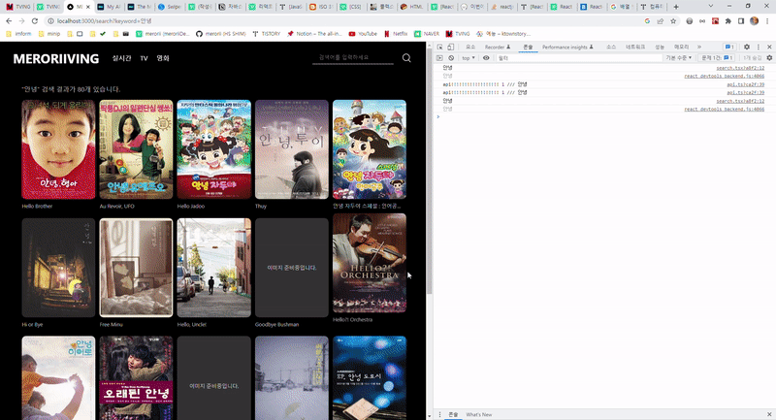Screen dimensions: 776x420
Task: Switch to the 네트워크 DevTools tab
Action: tap(635, 47)
